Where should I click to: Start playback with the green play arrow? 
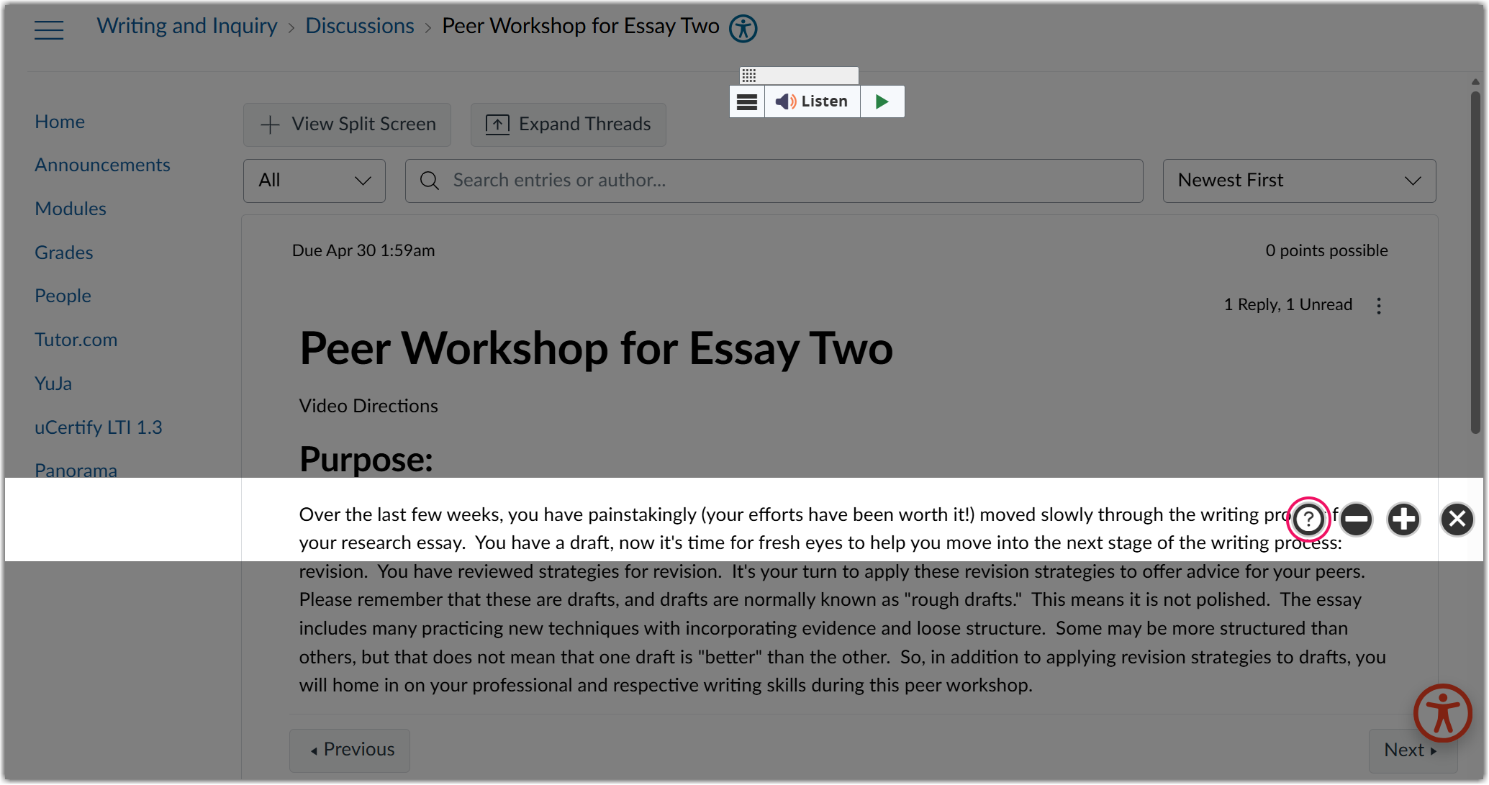[882, 101]
